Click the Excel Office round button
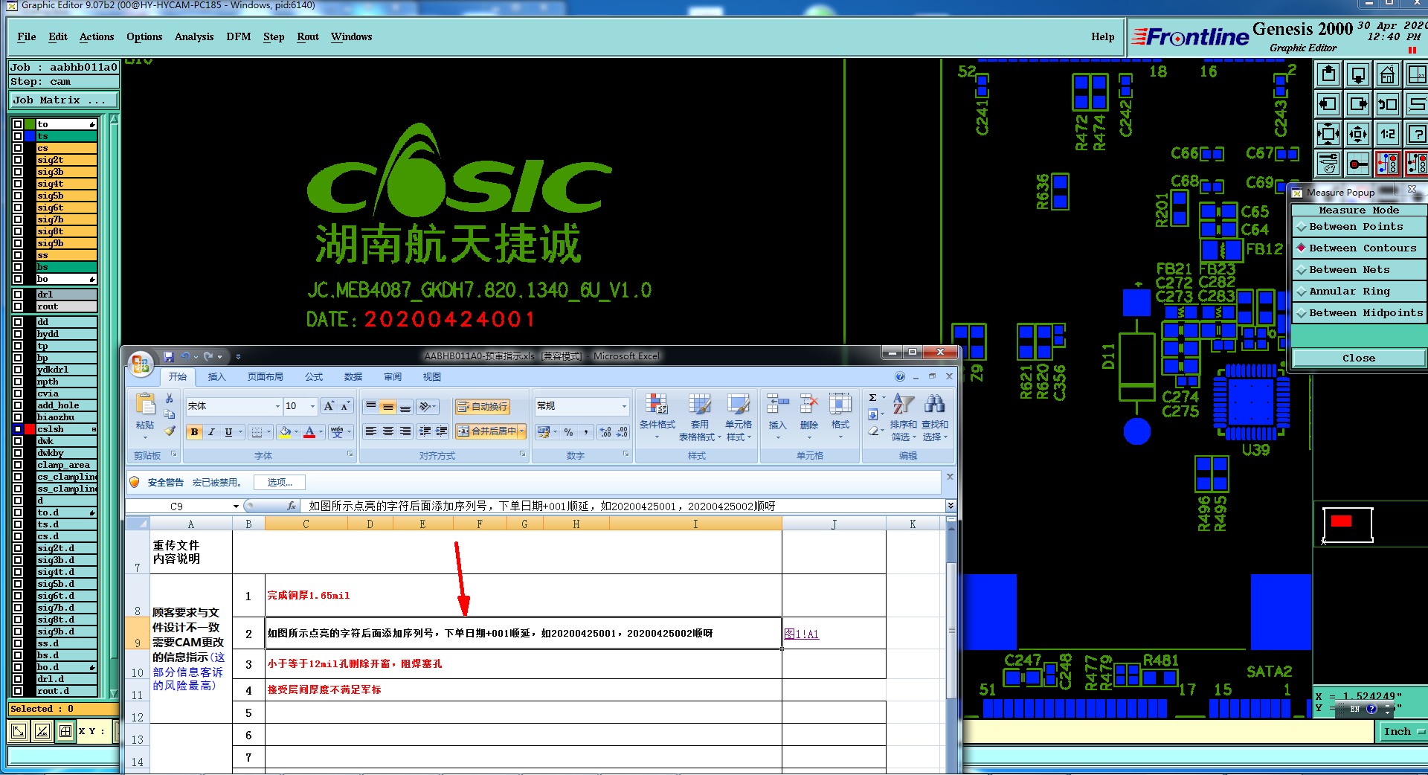 coord(140,364)
